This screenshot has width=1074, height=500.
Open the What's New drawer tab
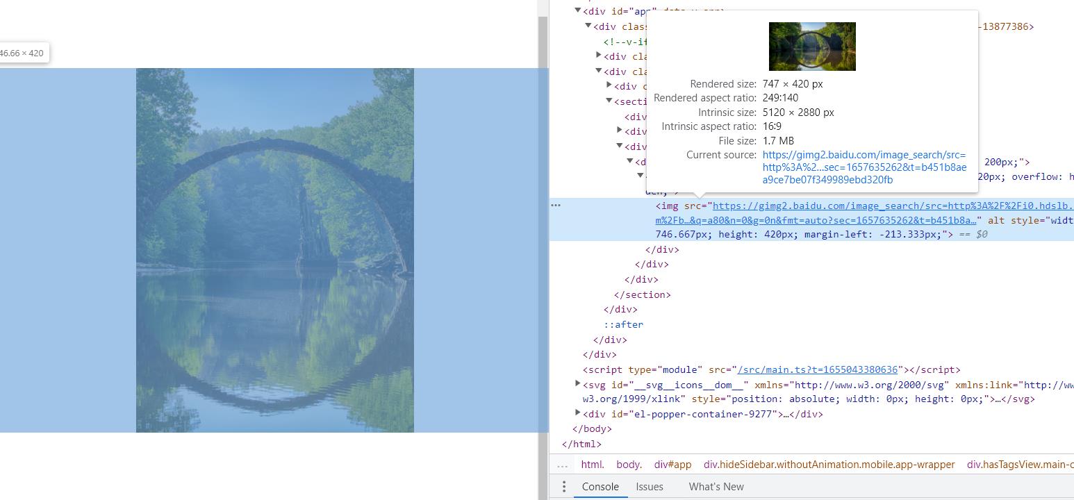tap(716, 486)
